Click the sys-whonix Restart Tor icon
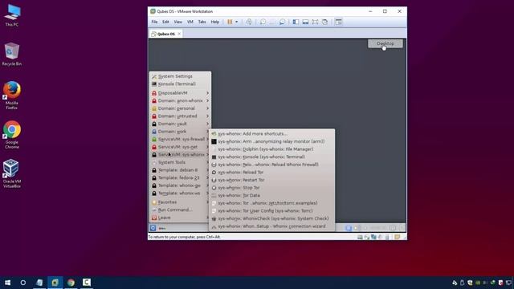 click(214, 180)
